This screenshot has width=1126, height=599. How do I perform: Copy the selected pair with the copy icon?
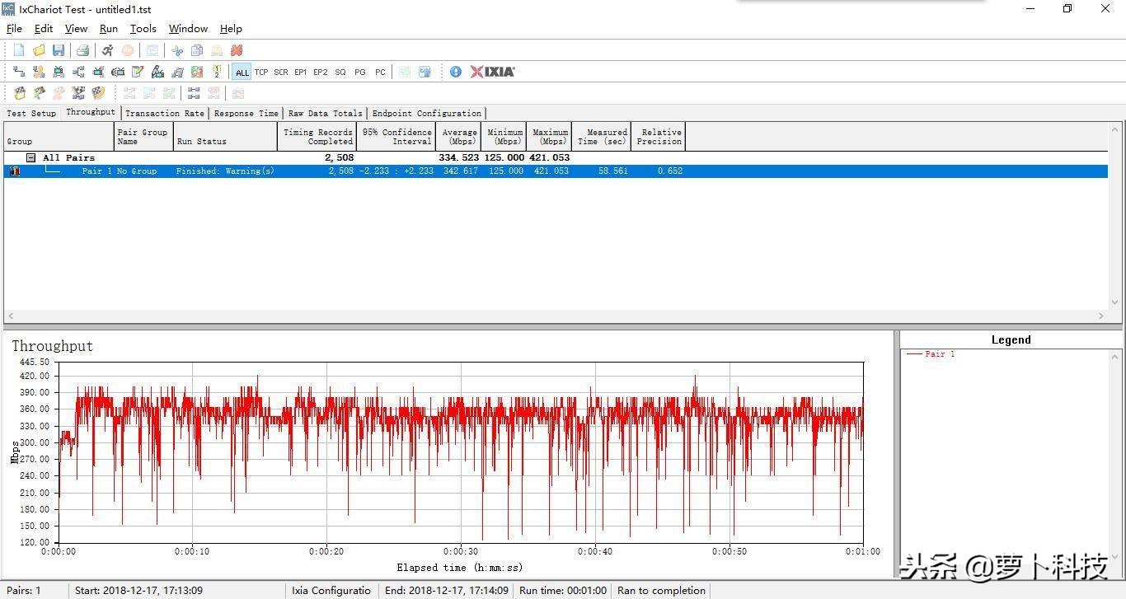point(197,50)
